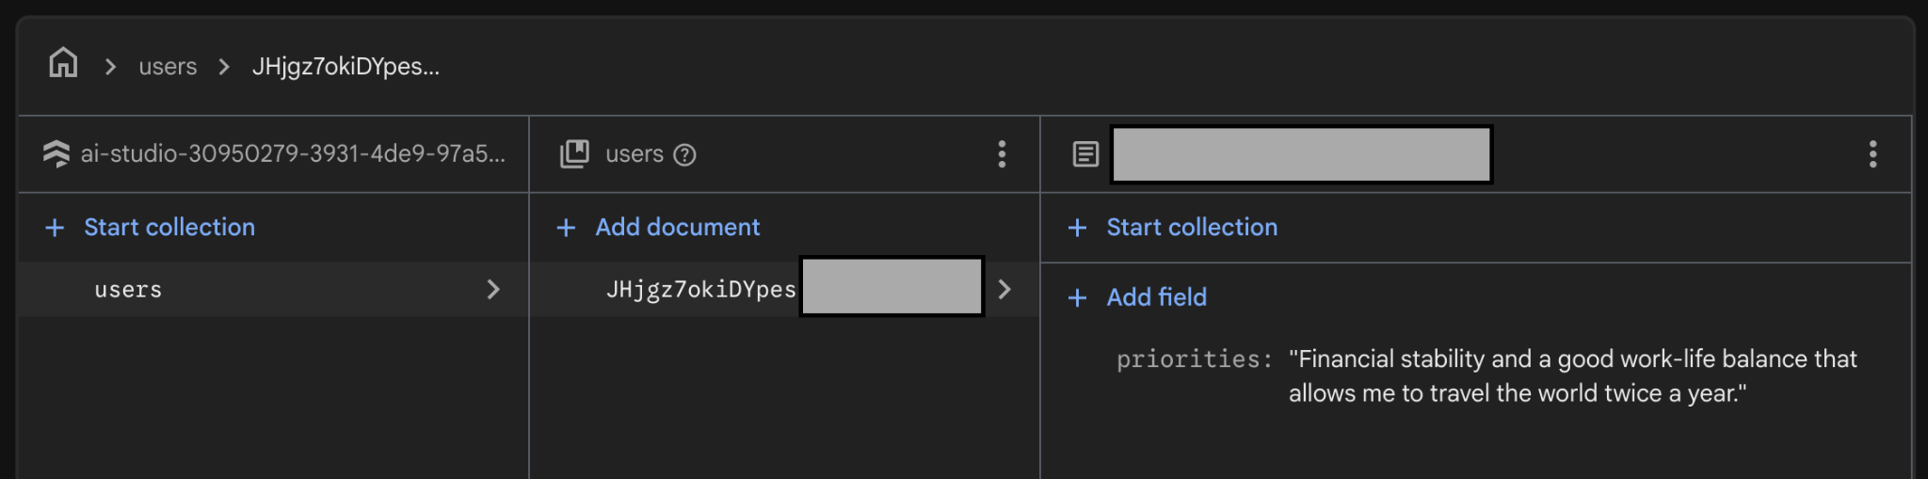The width and height of the screenshot is (1928, 479).
Task: Select the ai-studio-30950279 database name
Action: 293,153
